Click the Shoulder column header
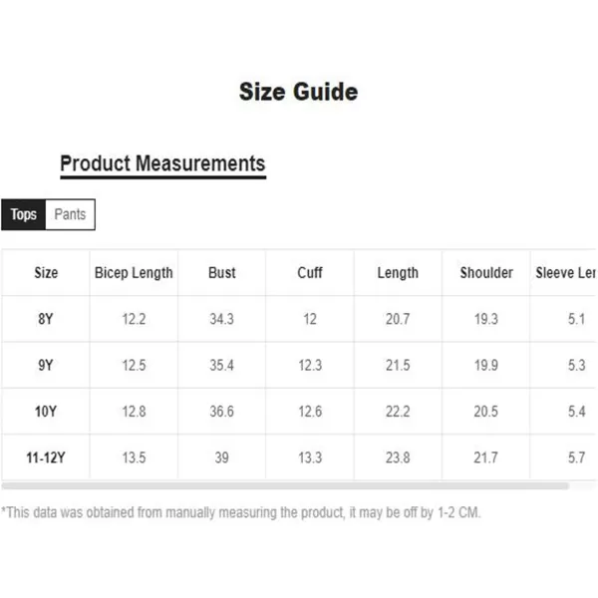Screen dimensions: 598x598 coord(486,273)
